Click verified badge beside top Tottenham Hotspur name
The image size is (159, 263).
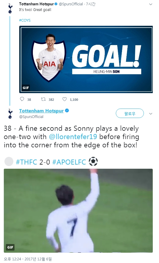(x=56, y=4)
